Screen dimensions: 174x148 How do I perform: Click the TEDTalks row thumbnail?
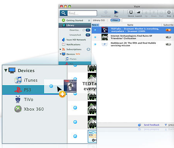[104, 30]
